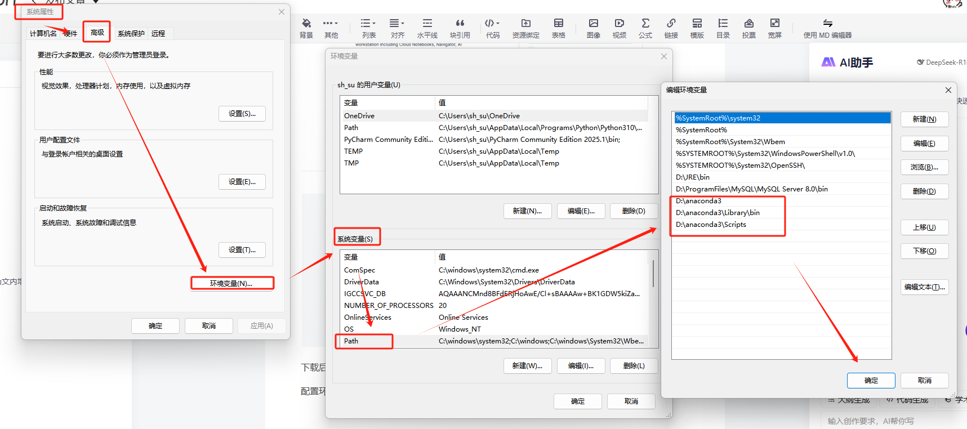The image size is (967, 429).
Task: Click 设置(S) under 性能
Action: pyautogui.click(x=242, y=114)
